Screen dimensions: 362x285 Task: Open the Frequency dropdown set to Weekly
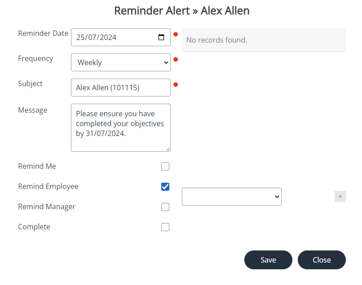(120, 62)
